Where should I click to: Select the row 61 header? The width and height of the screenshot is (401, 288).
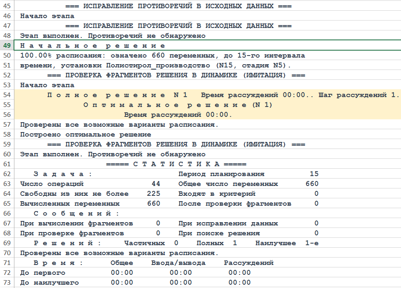click(7, 164)
